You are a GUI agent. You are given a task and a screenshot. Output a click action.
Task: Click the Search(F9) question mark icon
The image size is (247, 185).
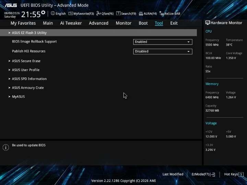coord(118,13)
